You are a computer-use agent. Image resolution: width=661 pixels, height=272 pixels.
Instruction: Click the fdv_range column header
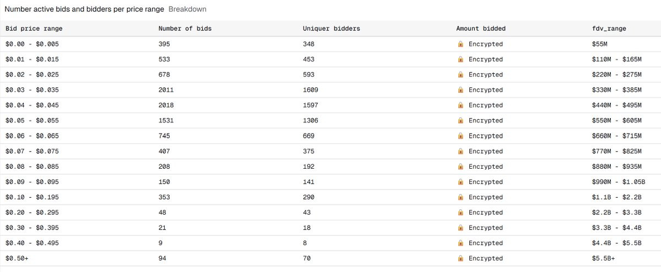(x=609, y=29)
